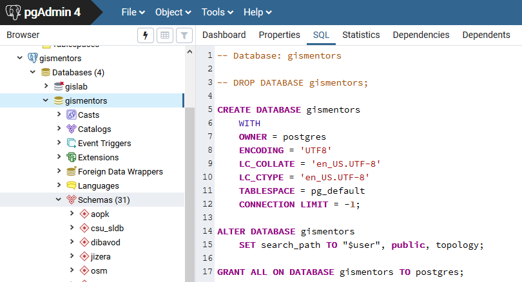Open the Object menu
The height and width of the screenshot is (282, 522).
click(x=173, y=12)
